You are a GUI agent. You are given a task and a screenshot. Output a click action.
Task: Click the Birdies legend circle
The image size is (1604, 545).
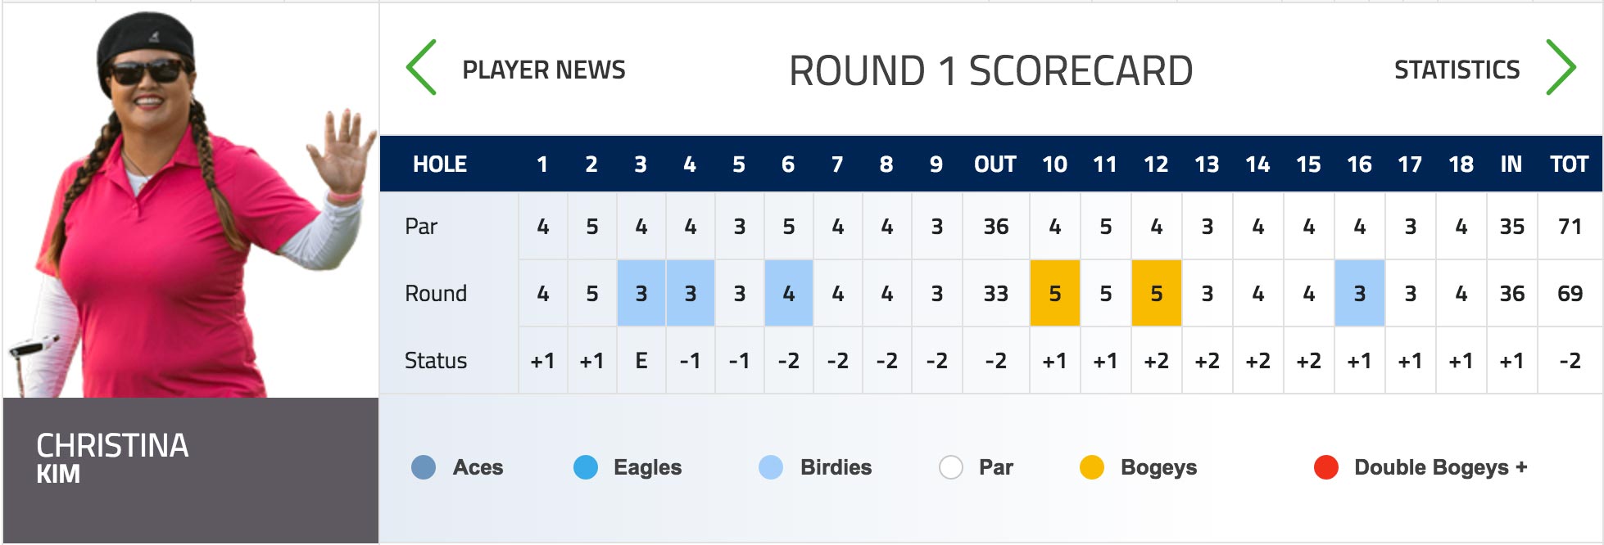click(x=771, y=467)
